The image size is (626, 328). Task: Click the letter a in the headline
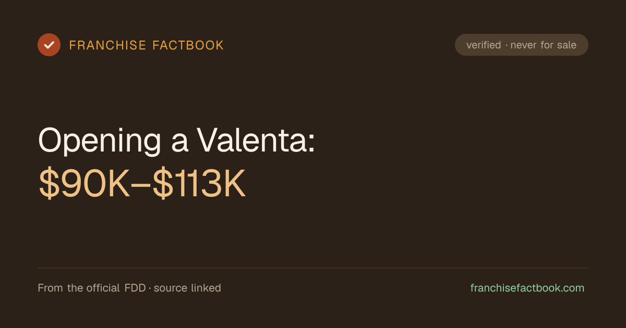click(x=179, y=143)
